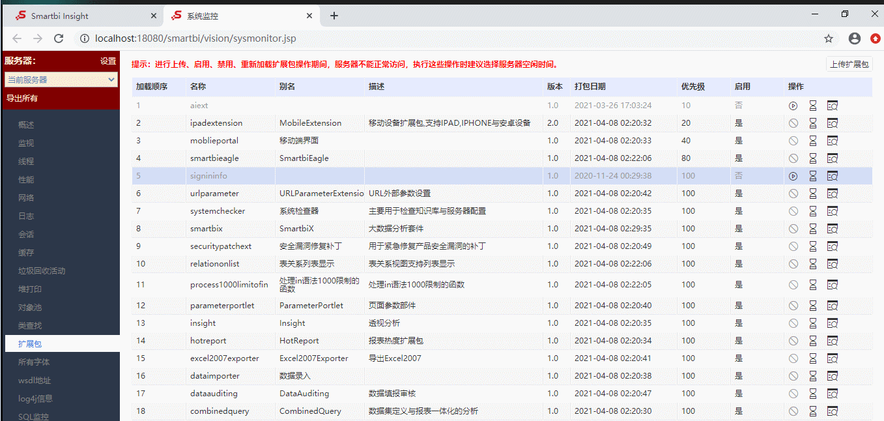Open log4j信息 in the sidebar
Viewport: 884px width, 421px height.
(x=36, y=399)
